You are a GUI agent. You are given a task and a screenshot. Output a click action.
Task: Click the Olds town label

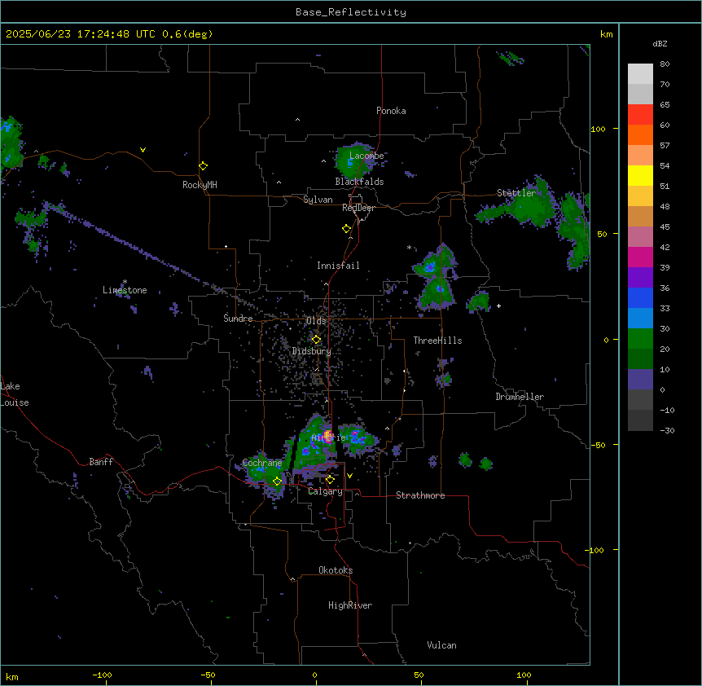[x=316, y=321]
